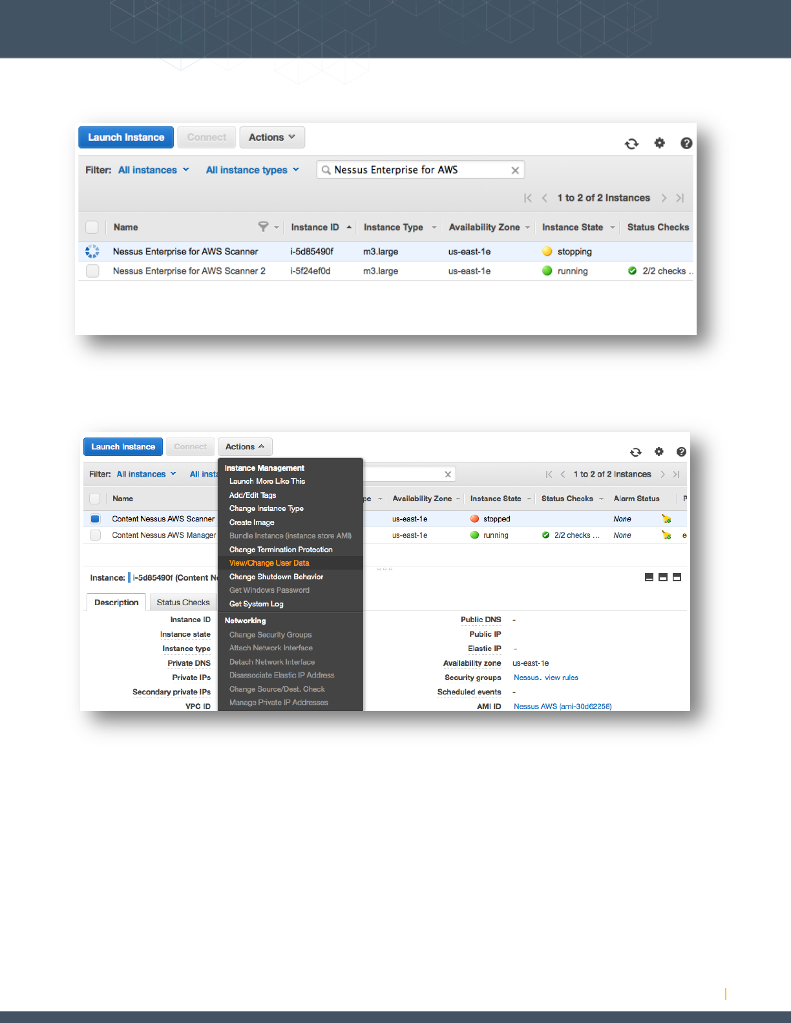
Task: Click Launch Instance in bottom panel
Action: (123, 446)
